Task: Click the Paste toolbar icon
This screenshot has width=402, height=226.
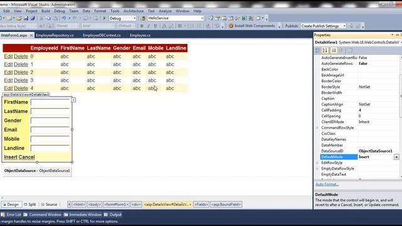Action: [x=55, y=18]
